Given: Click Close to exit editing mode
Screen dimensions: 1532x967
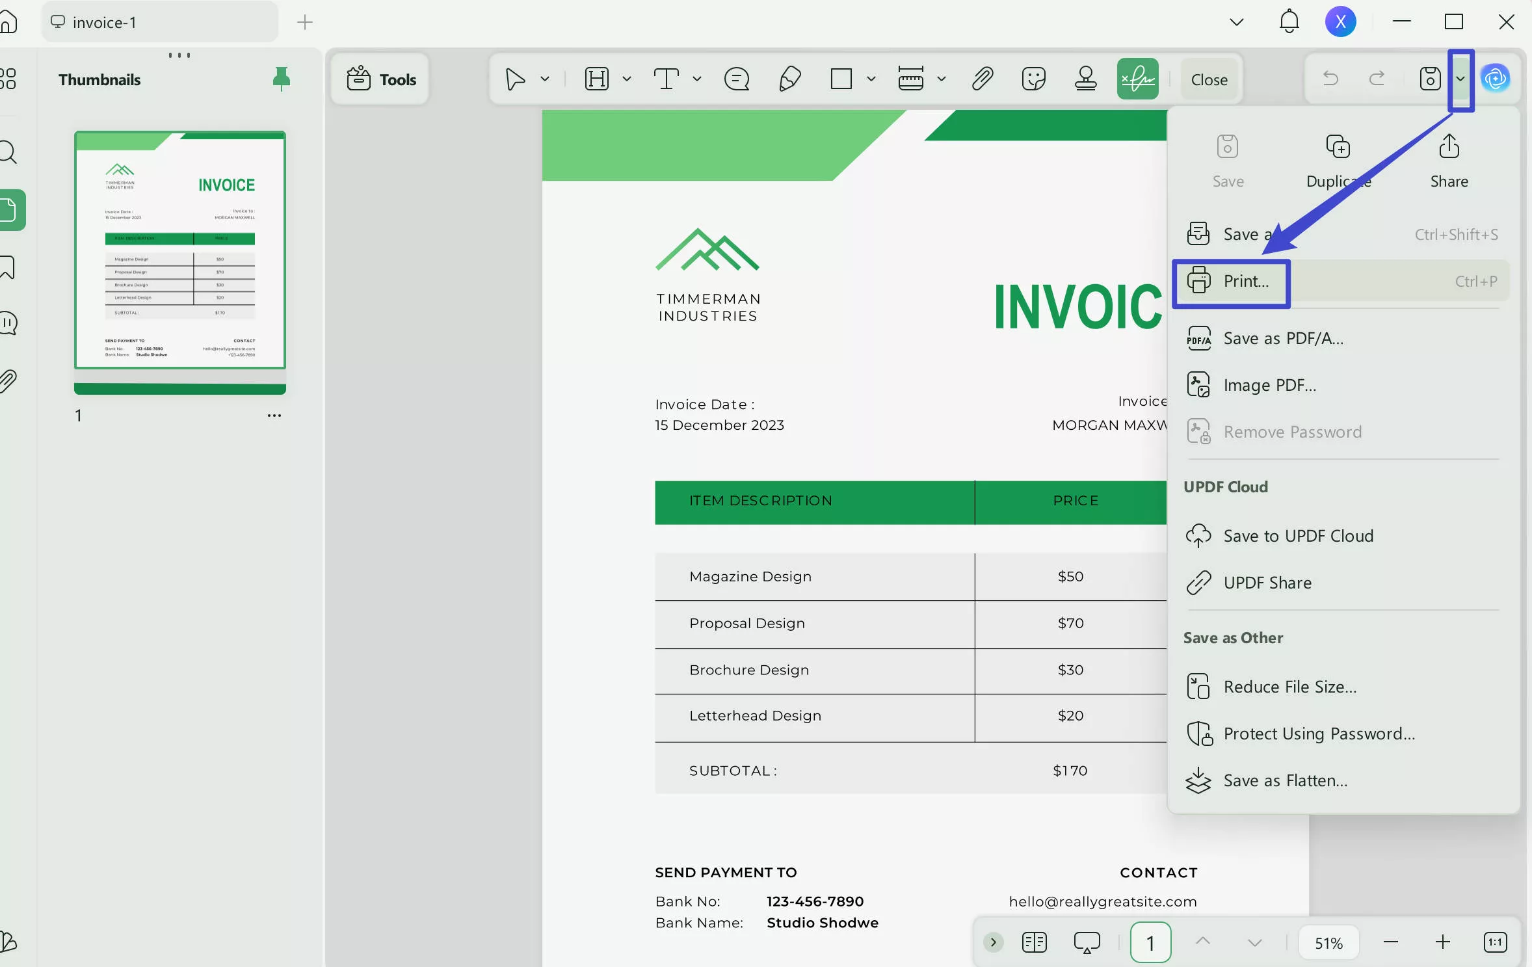Looking at the screenshot, I should click(1209, 79).
